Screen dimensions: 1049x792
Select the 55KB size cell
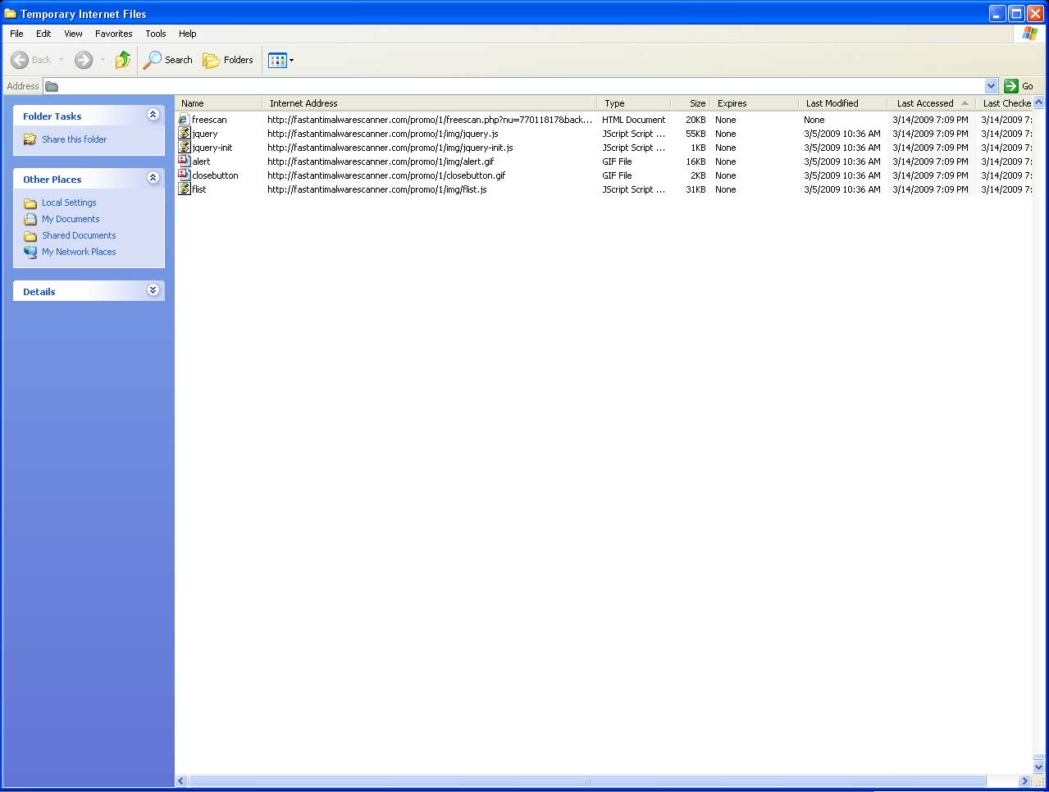(696, 134)
